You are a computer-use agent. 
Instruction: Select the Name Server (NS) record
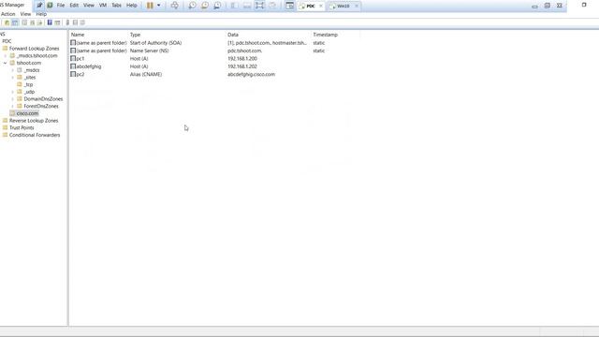149,51
